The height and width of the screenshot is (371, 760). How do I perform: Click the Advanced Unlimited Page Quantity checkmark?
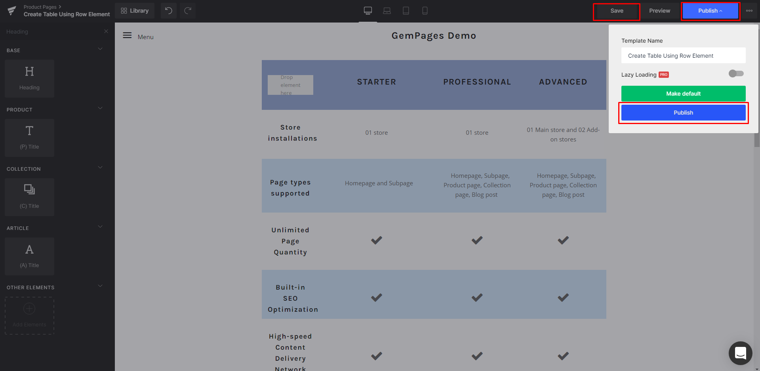click(563, 240)
